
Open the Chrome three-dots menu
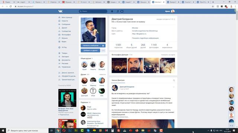click(235, 7)
